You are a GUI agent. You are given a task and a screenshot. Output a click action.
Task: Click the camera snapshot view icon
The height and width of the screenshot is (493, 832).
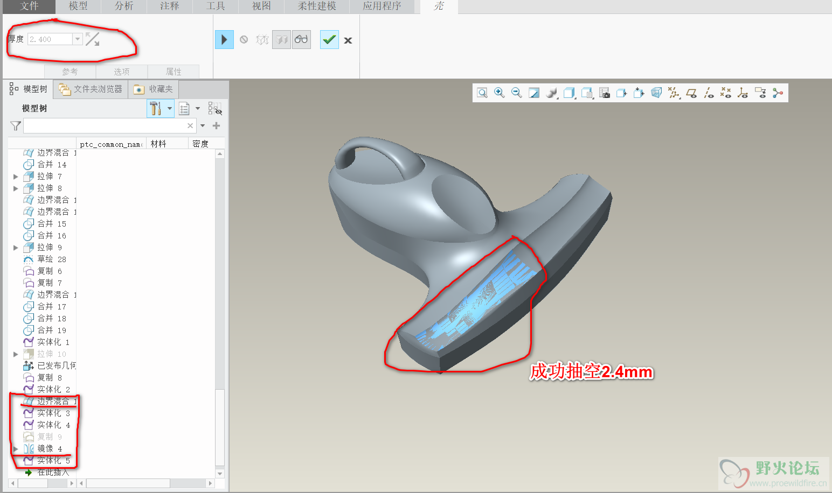pyautogui.click(x=605, y=93)
